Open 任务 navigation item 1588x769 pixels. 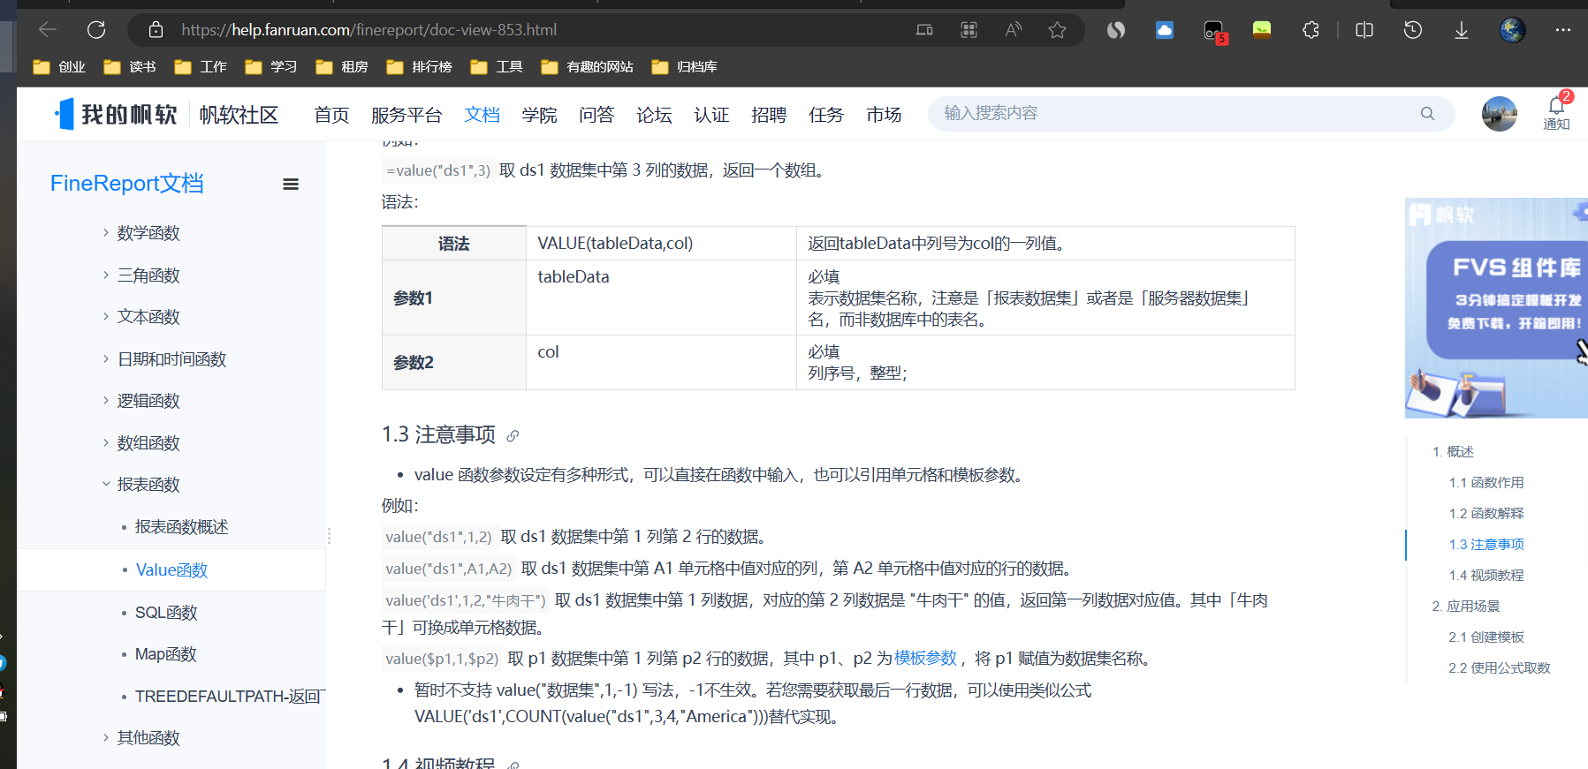[x=826, y=115]
